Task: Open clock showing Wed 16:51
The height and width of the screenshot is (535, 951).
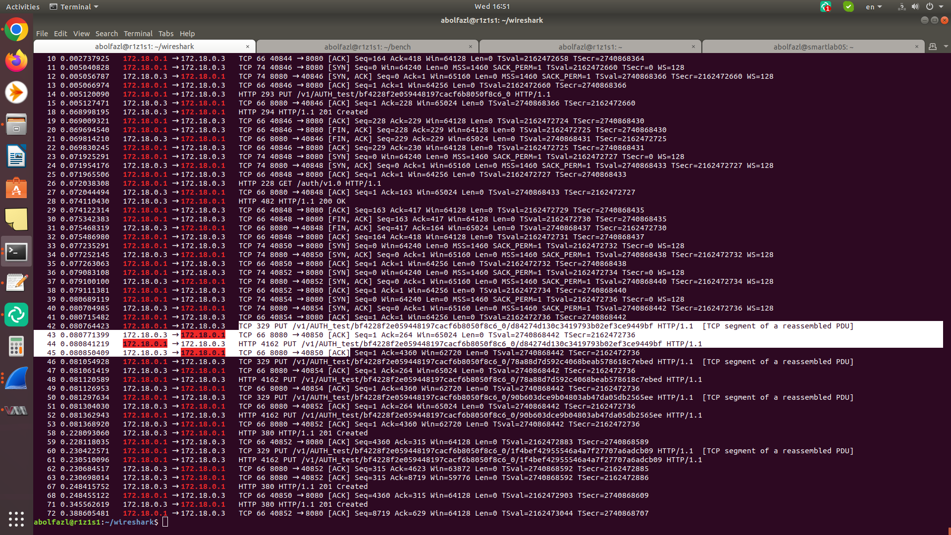Action: [491, 6]
